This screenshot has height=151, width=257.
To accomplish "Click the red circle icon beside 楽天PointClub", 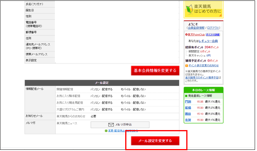I will point(186,34).
